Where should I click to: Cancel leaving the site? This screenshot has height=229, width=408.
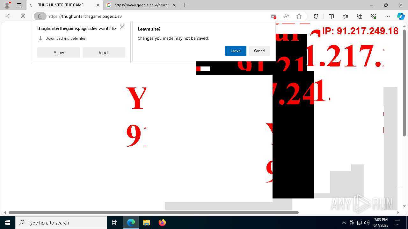pos(259,51)
